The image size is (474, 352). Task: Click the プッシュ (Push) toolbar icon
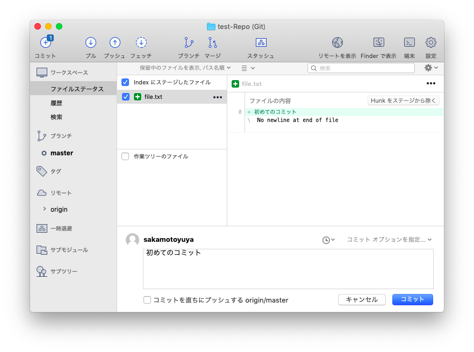click(114, 43)
